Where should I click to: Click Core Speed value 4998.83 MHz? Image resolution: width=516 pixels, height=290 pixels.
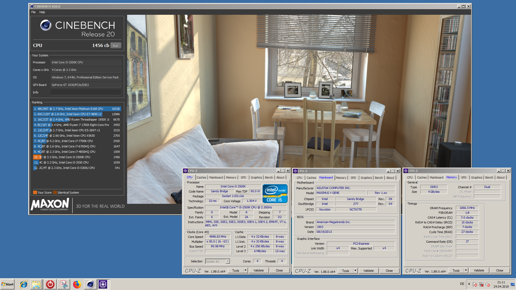point(218,237)
